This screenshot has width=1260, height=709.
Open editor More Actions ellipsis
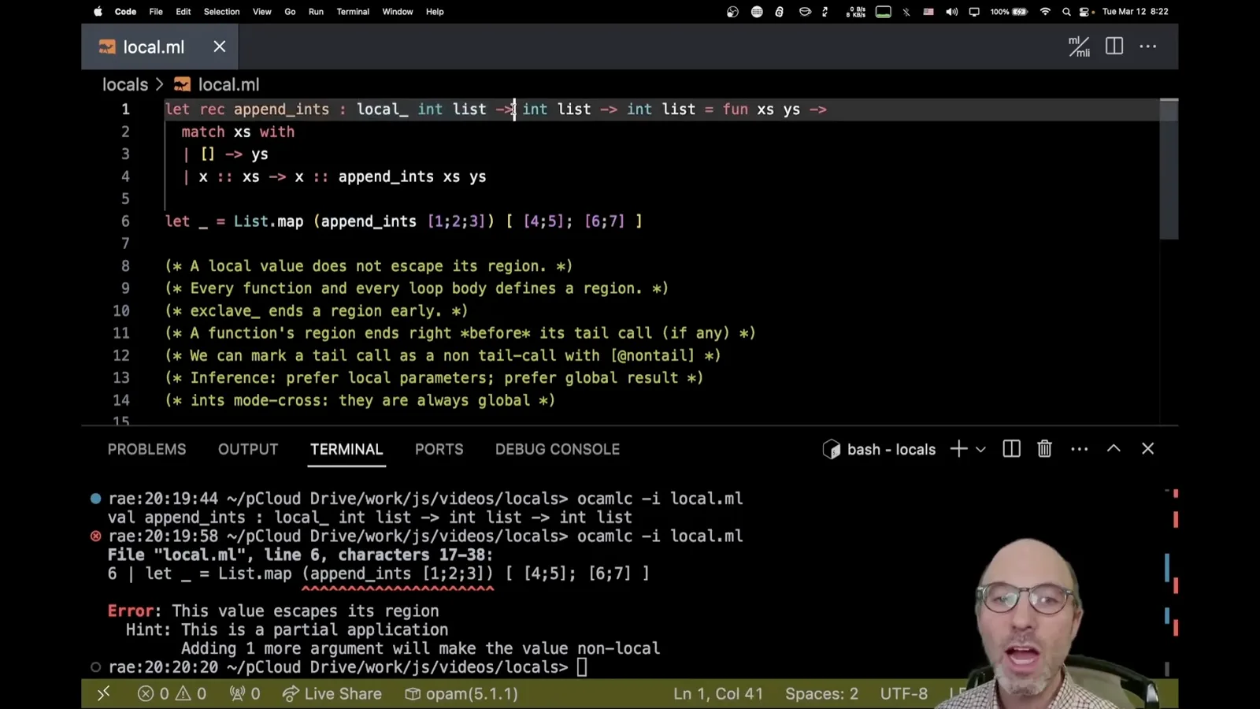(x=1148, y=46)
